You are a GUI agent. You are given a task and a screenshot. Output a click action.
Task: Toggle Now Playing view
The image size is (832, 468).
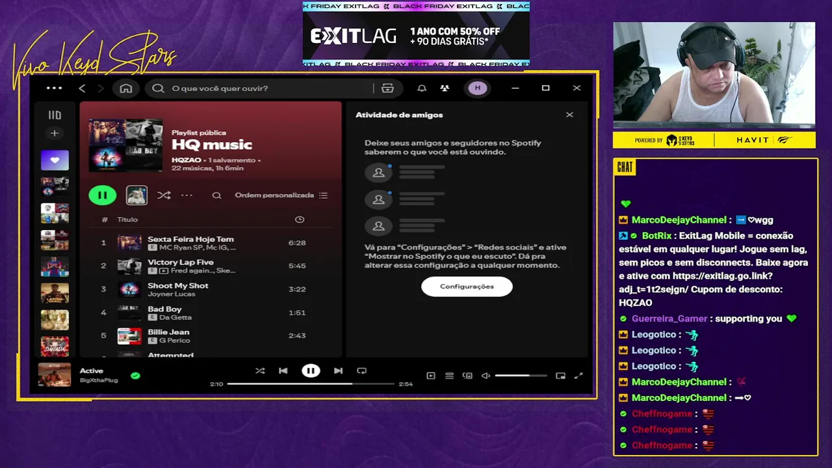(431, 376)
